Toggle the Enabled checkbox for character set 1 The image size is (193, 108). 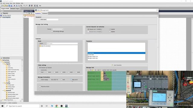click(x=110, y=29)
